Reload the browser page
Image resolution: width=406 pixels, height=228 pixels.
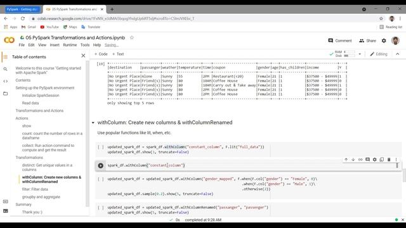pos(23,18)
